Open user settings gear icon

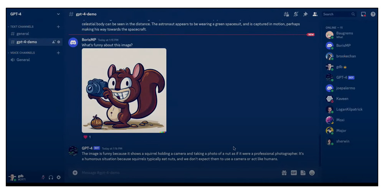pyautogui.click(x=59, y=177)
